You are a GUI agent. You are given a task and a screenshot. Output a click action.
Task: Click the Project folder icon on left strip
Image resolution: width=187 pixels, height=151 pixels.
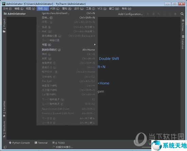pyautogui.click(x=4, y=31)
